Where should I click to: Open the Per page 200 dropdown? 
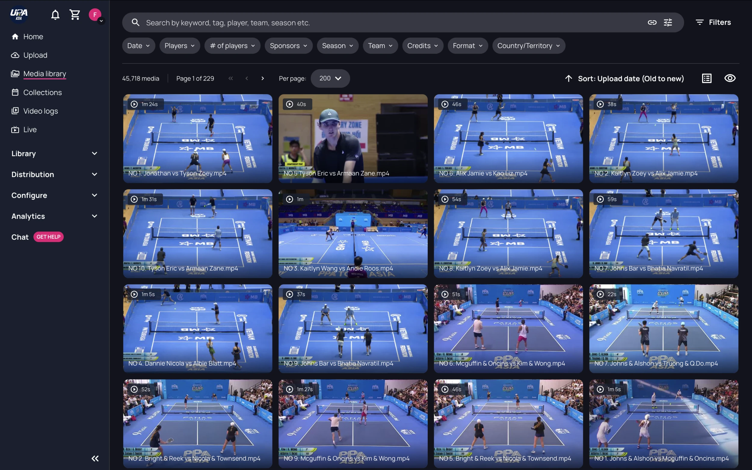[330, 78]
